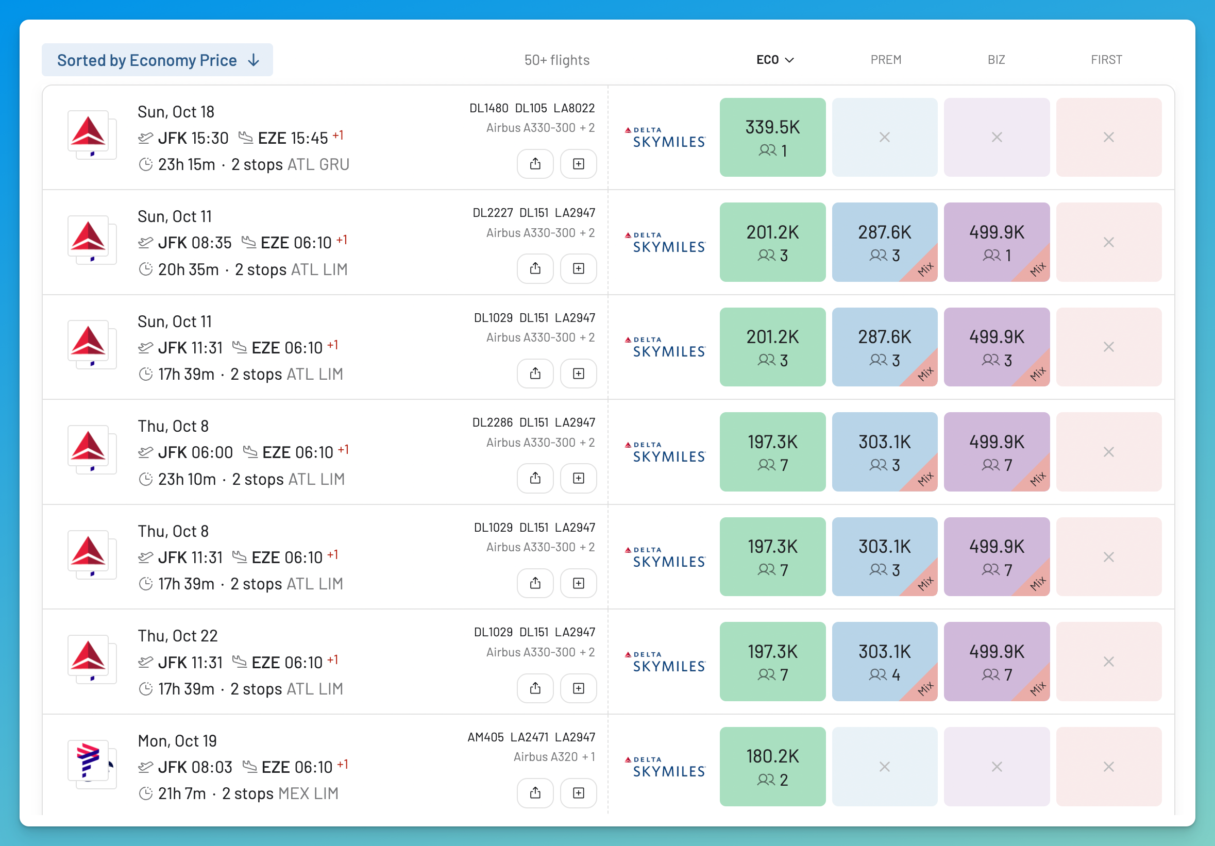Add the Oct 8 JFK 06:00 flight
Viewport: 1215px width, 846px height.
click(579, 478)
